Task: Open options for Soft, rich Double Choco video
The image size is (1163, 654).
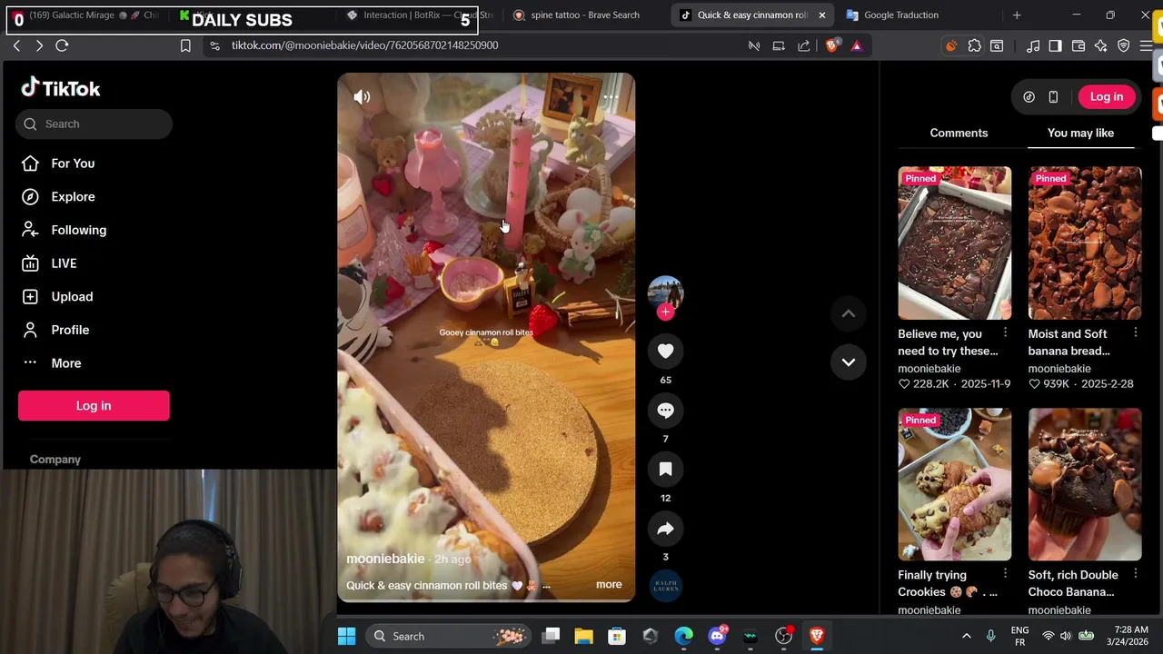Action: [x=1136, y=574]
